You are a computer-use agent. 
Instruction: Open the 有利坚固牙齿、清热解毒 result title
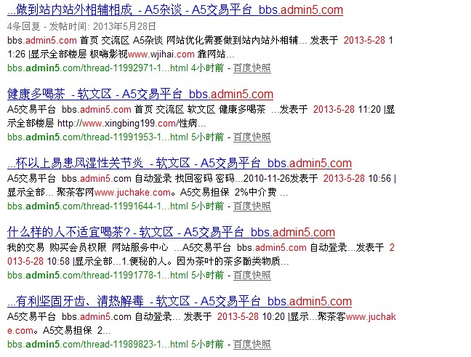click(179, 301)
